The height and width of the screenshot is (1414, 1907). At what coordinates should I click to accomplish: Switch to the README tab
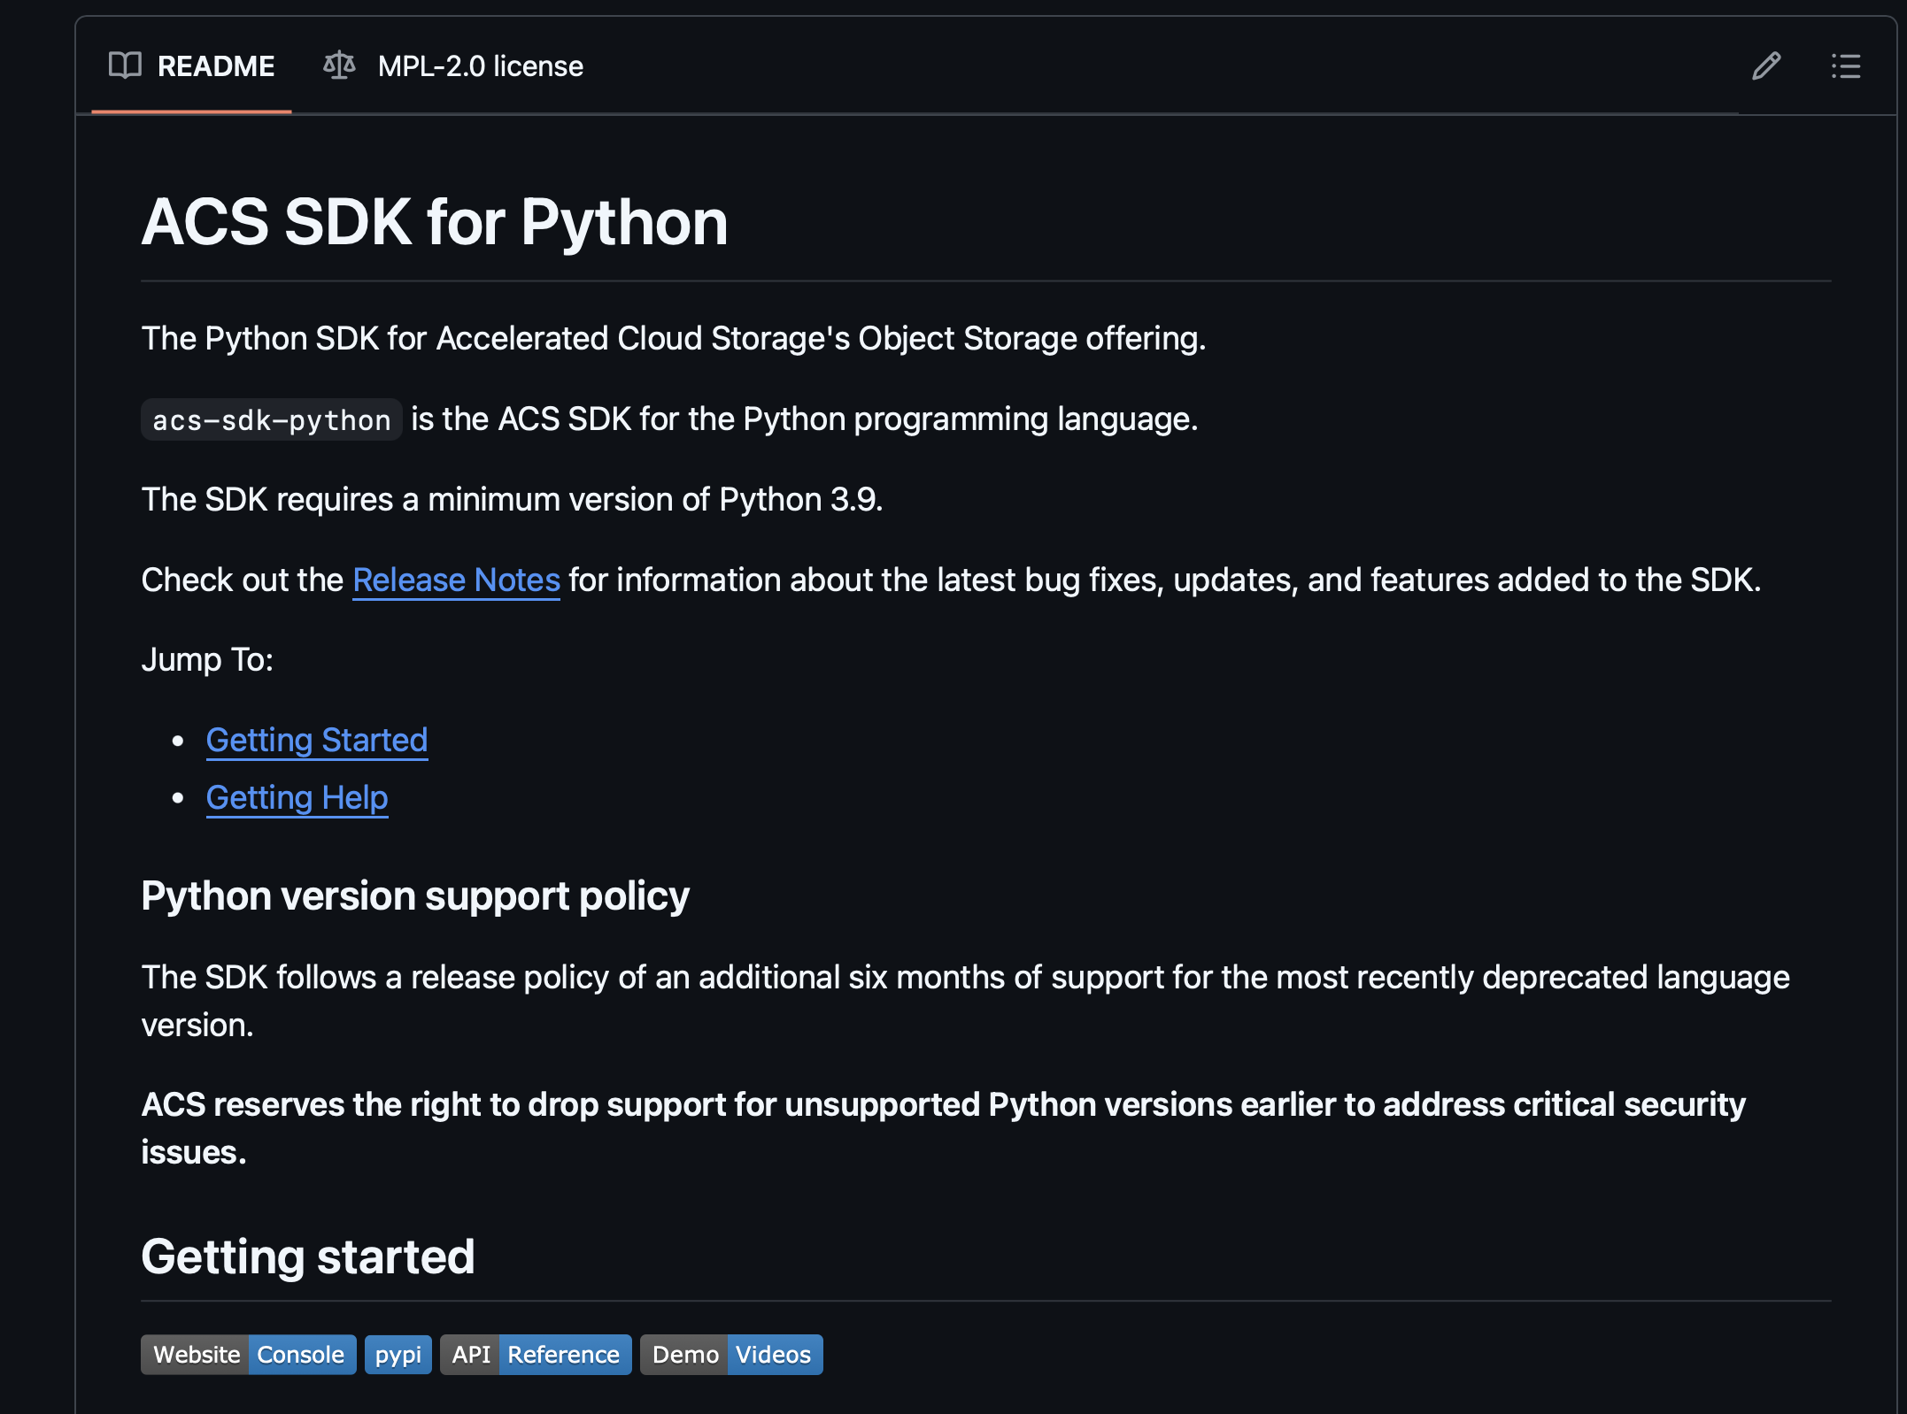tap(215, 66)
